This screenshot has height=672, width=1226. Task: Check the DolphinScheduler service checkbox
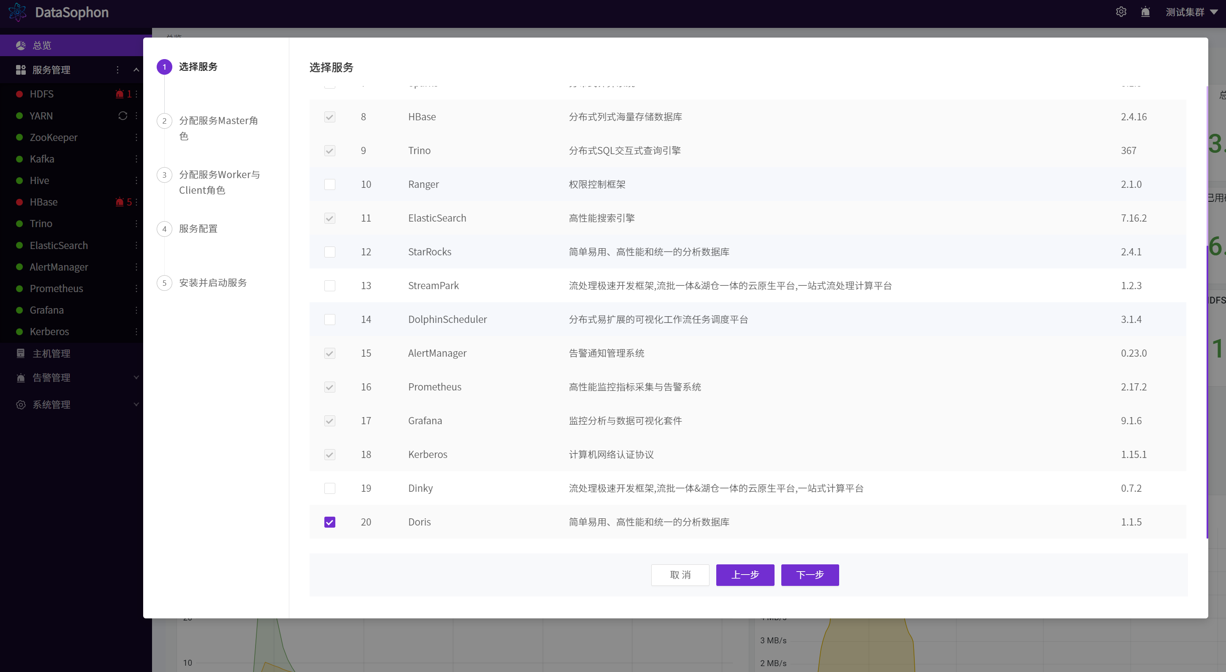click(329, 320)
